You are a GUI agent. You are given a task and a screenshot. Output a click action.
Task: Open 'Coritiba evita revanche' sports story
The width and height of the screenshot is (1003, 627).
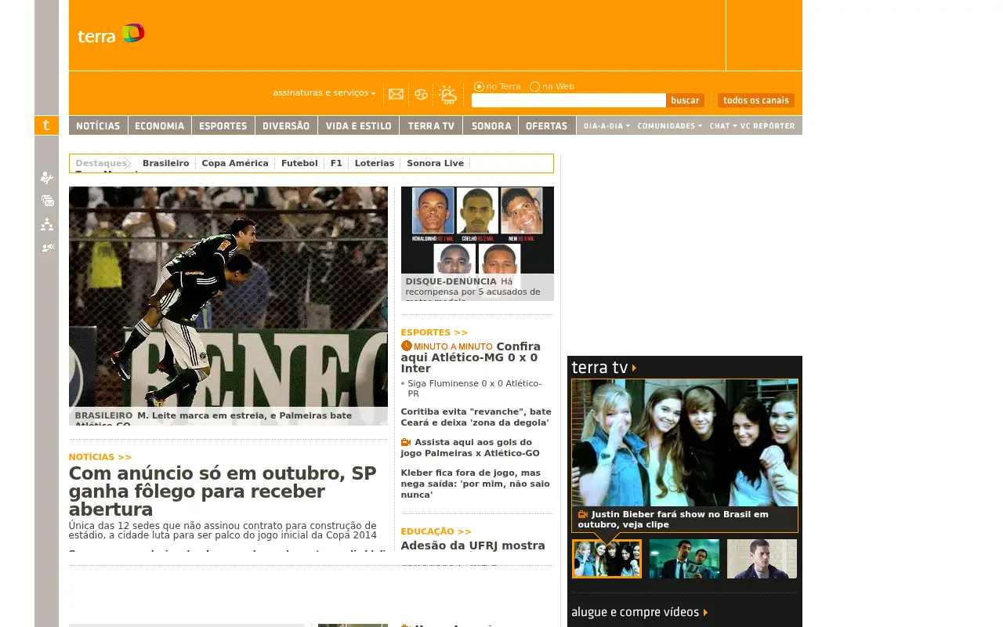pos(476,417)
